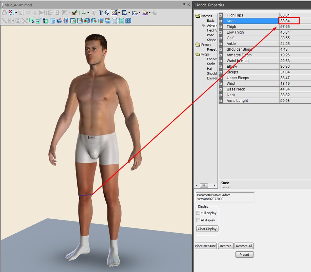Open dropdown arrow next to monitor icon
This screenshot has width=311, height=272.
[x=129, y=13]
